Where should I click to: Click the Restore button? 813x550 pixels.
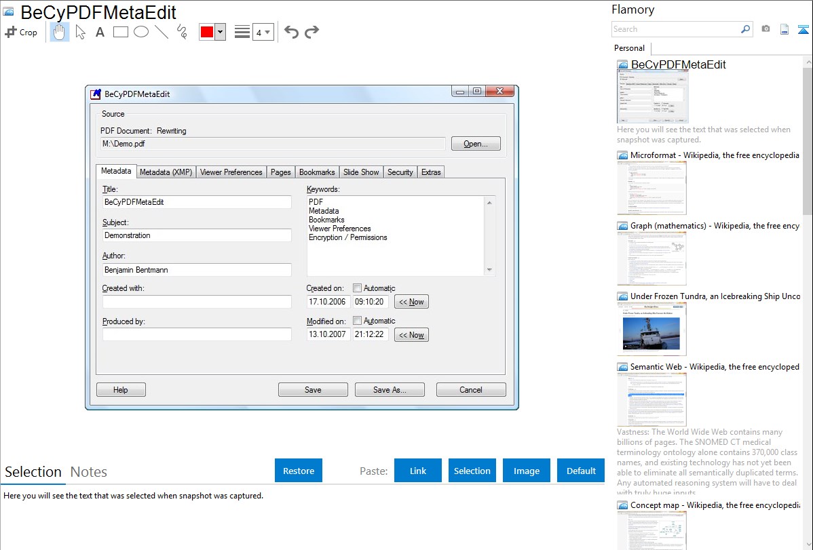[299, 471]
